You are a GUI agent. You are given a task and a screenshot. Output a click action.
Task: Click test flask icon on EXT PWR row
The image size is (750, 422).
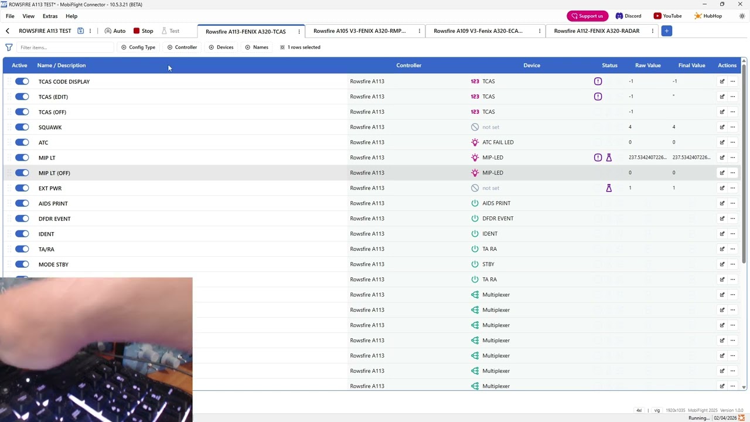point(609,188)
